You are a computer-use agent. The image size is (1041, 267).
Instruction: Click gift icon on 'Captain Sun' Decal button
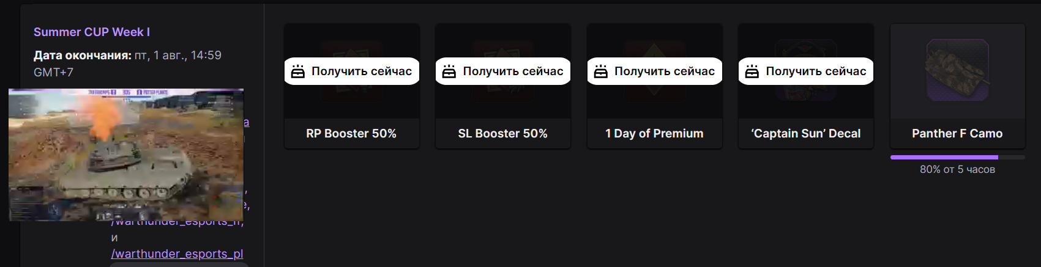point(752,71)
